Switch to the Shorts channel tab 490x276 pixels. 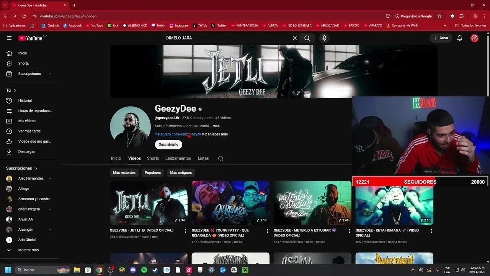(153, 158)
